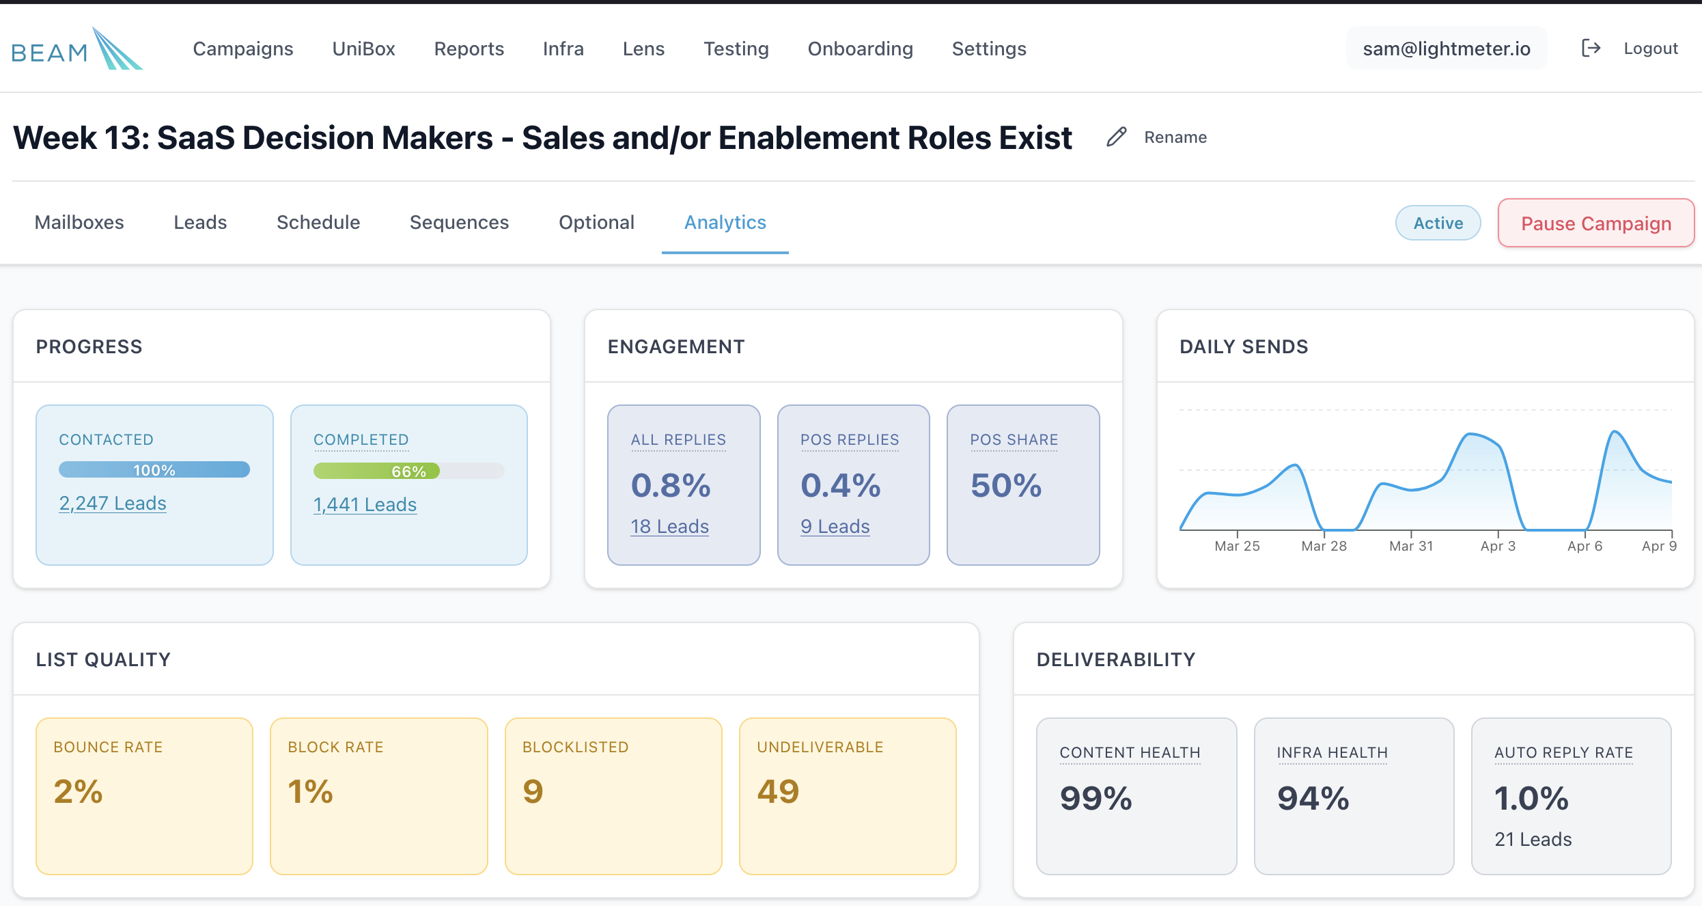Click the sam@lightmeter.io account field
The height and width of the screenshot is (906, 1702).
click(x=1447, y=49)
